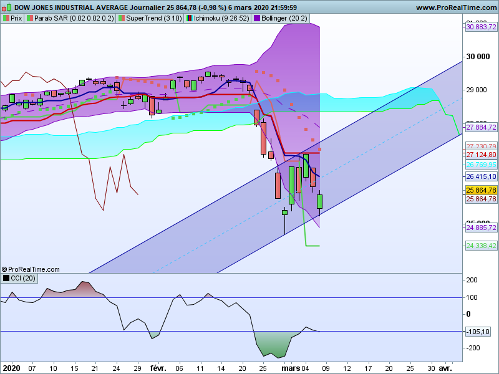Screen dimensions: 499x374
Task: Select the 27 884,72 price label
Action: pos(481,127)
